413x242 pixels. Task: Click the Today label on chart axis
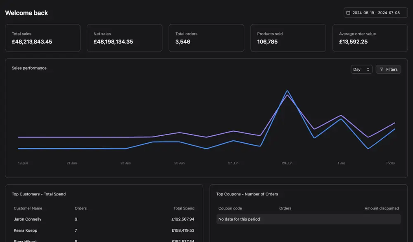[x=390, y=163]
